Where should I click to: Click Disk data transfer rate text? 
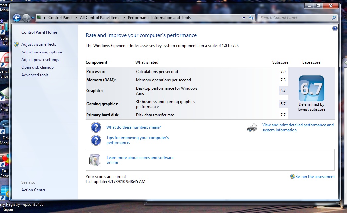[x=155, y=115]
